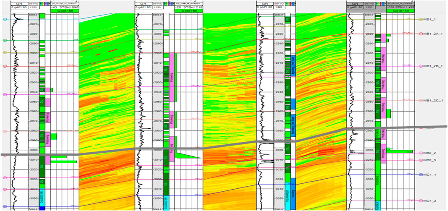Select the gray GR header of fourth well

(355, 4)
